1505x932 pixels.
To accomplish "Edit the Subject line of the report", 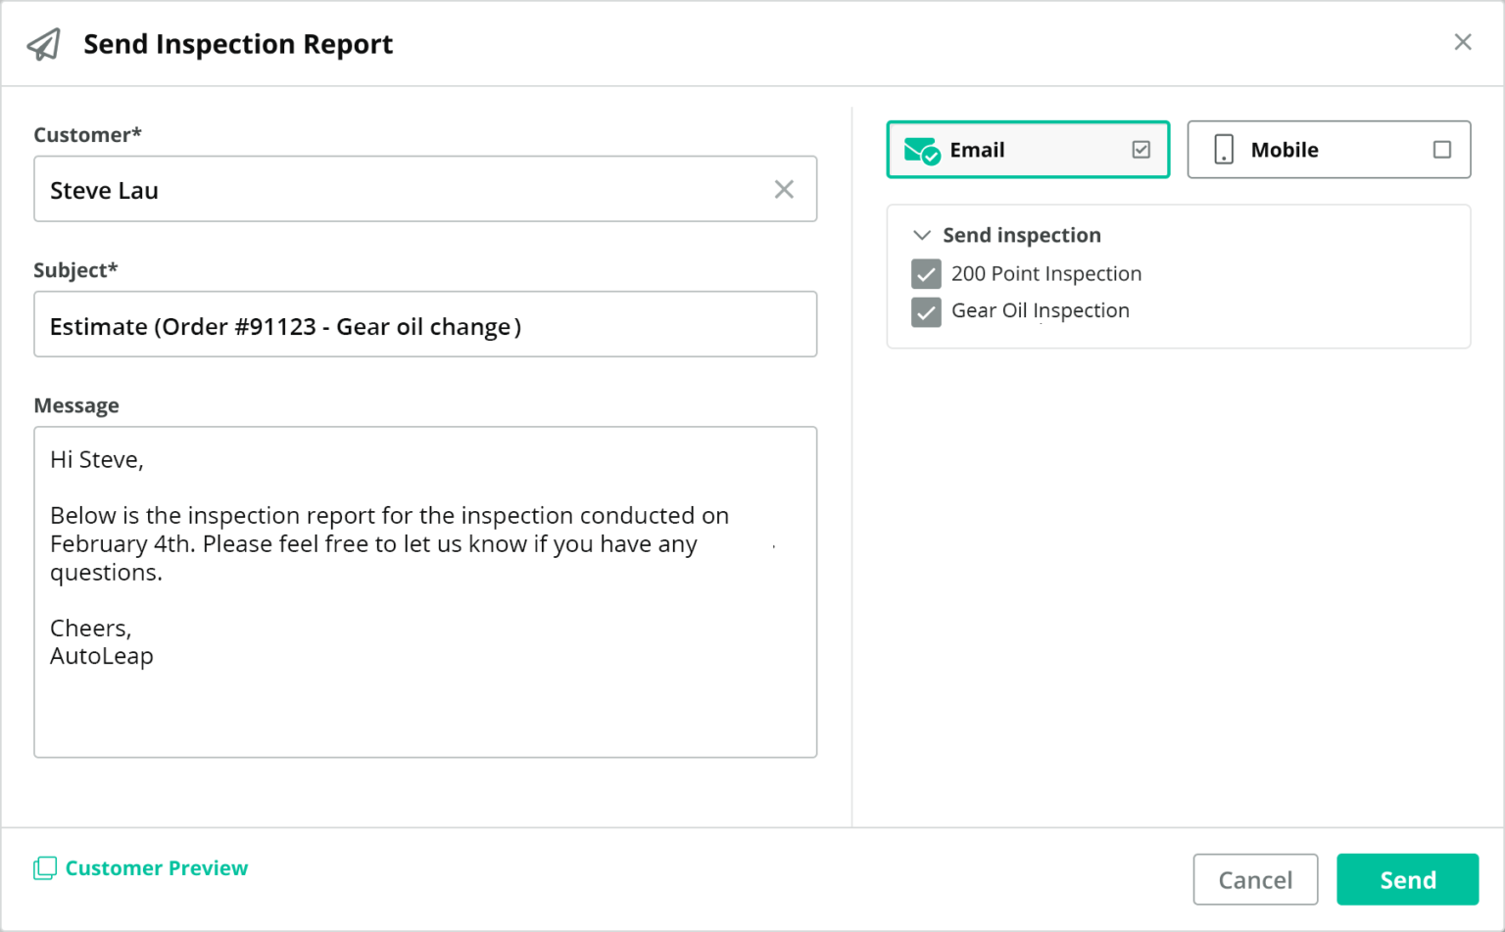I will point(425,324).
